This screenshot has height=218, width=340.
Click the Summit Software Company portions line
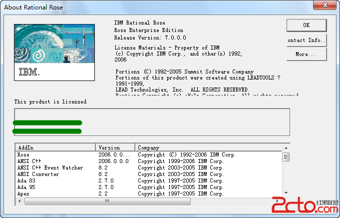[184, 71]
